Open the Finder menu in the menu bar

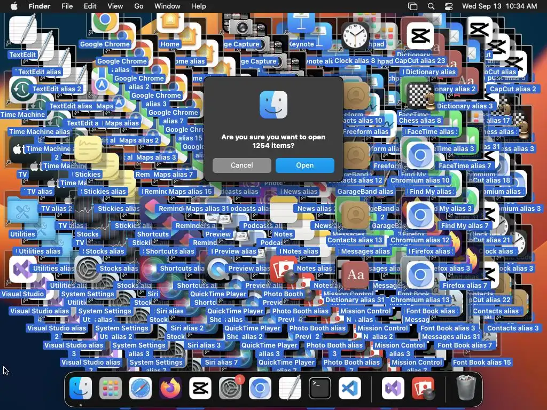coord(39,6)
